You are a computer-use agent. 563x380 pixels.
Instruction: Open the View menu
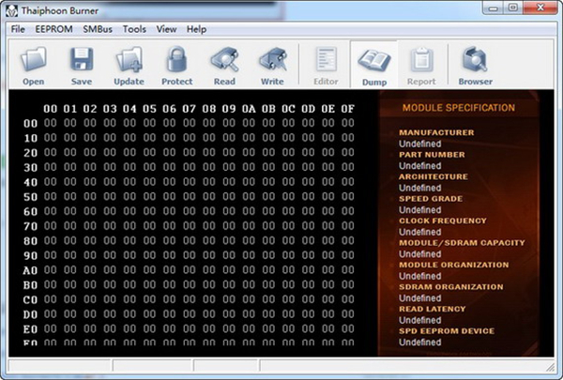[167, 29]
